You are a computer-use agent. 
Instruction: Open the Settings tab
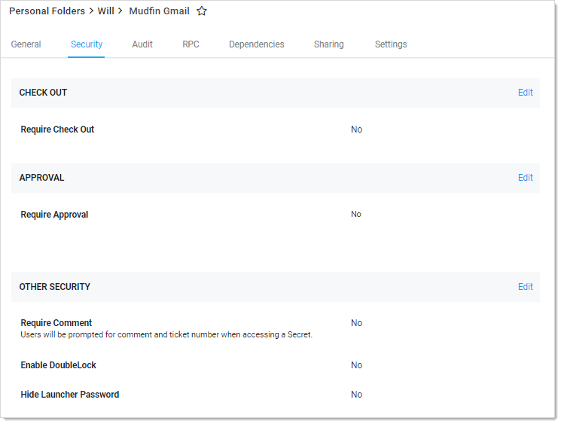coord(391,44)
